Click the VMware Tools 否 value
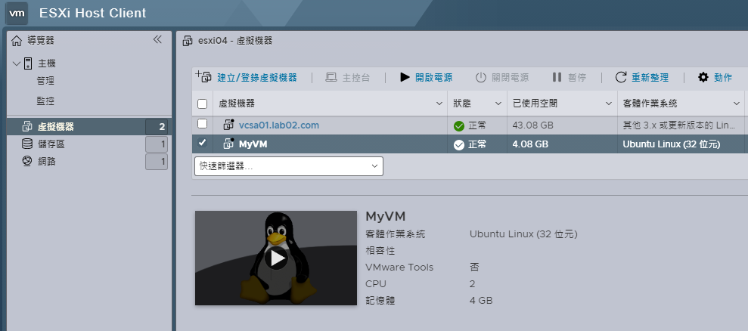Image resolution: width=748 pixels, height=331 pixels. 474,267
